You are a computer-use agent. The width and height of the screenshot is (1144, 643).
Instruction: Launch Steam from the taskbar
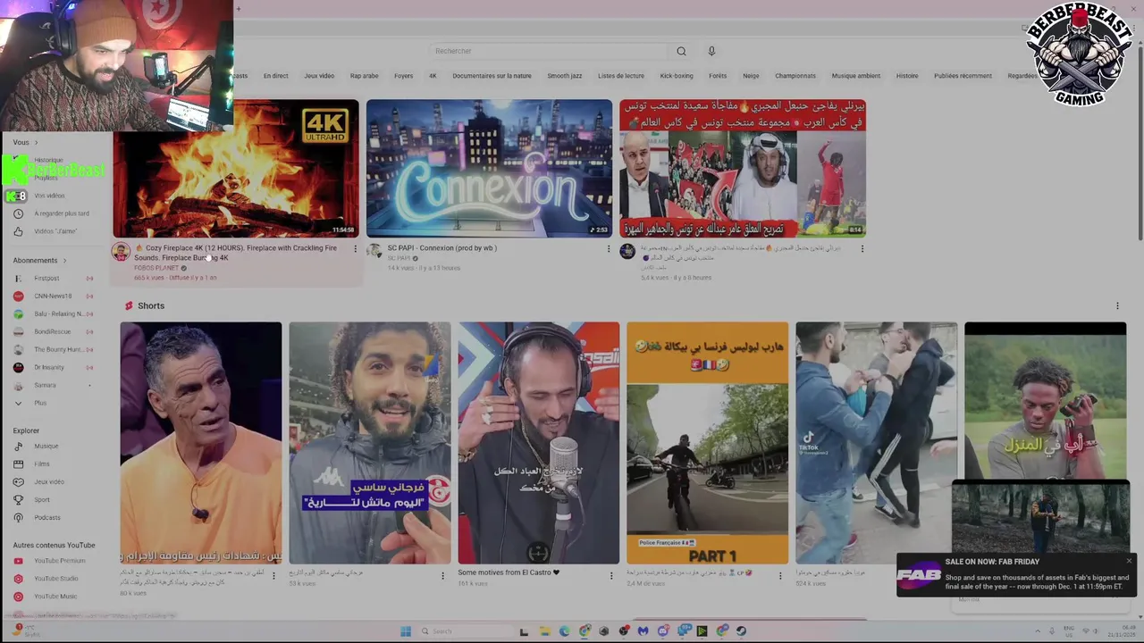[741, 631]
